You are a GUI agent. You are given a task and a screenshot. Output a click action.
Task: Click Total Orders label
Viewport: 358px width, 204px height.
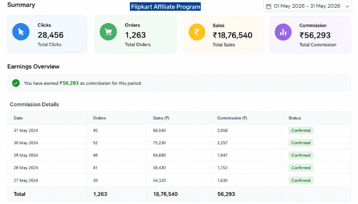[x=138, y=45]
